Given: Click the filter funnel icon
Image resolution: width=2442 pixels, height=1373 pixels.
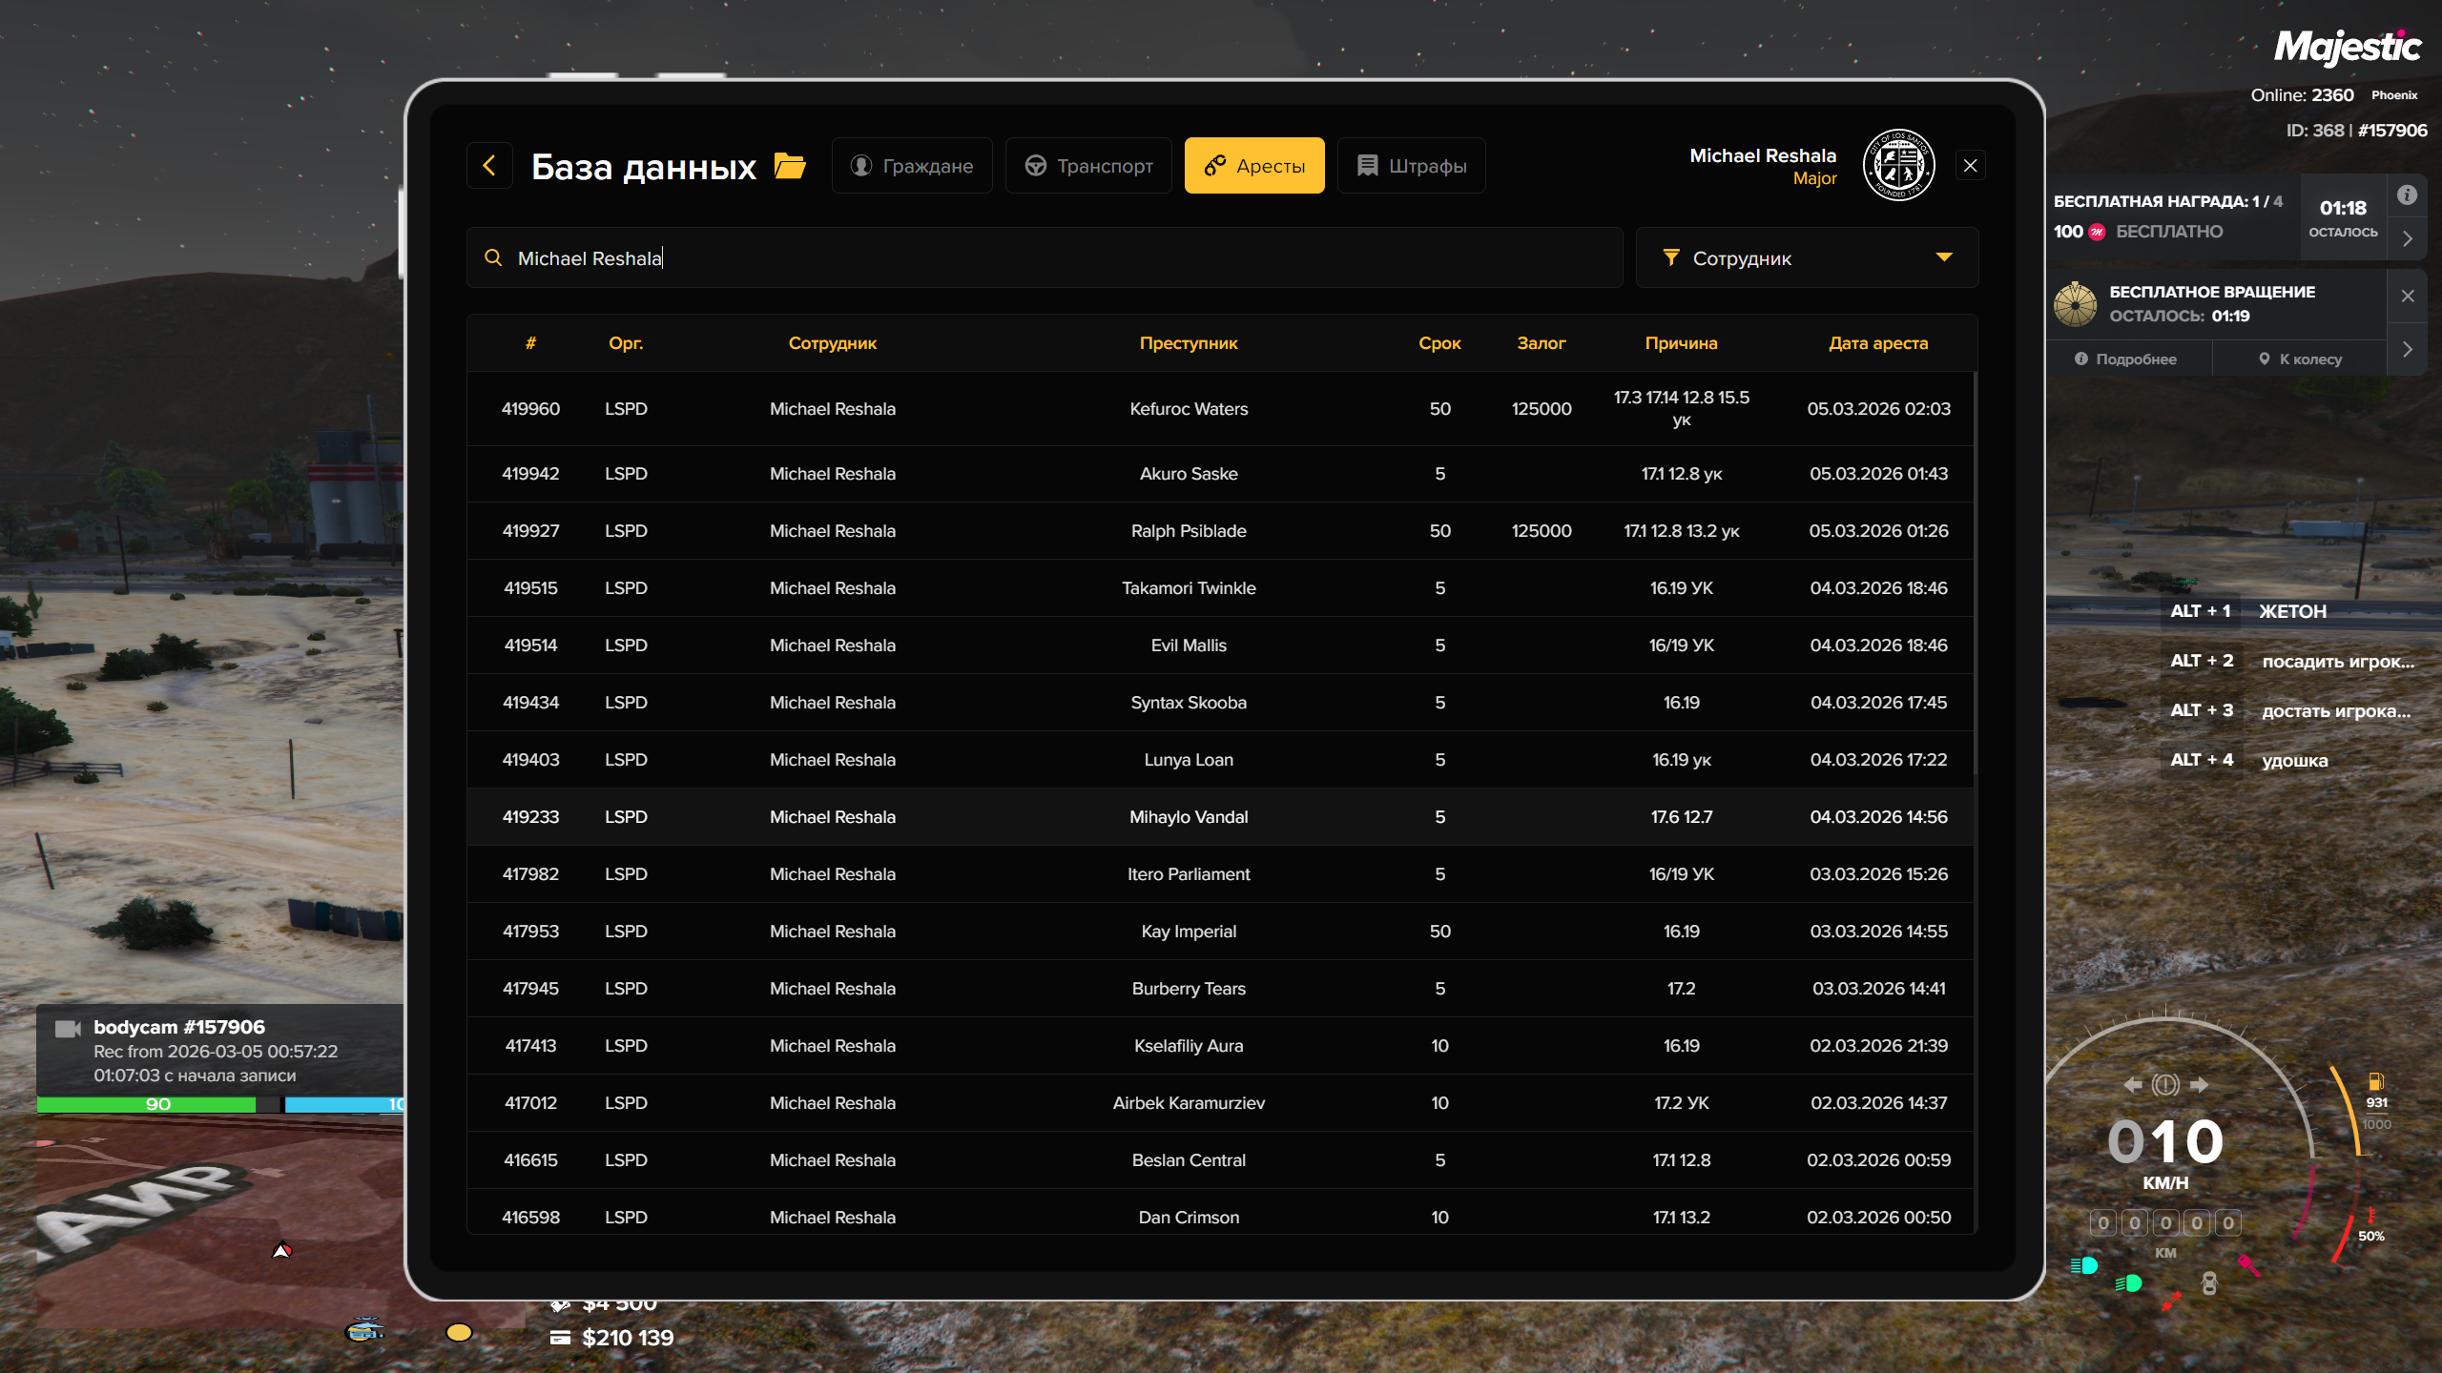Looking at the screenshot, I should (1670, 257).
